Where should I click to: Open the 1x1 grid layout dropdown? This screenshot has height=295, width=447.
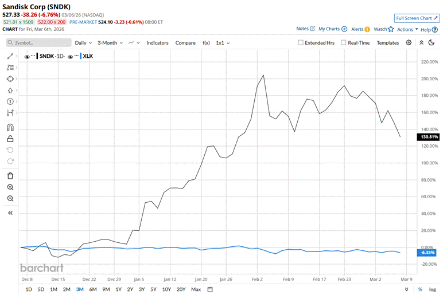pyautogui.click(x=223, y=42)
